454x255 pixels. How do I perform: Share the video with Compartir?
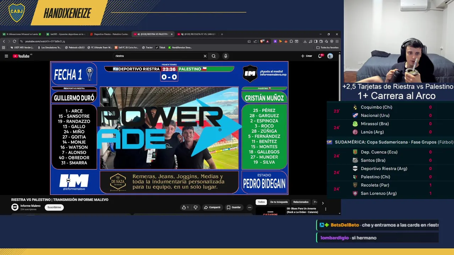212,208
